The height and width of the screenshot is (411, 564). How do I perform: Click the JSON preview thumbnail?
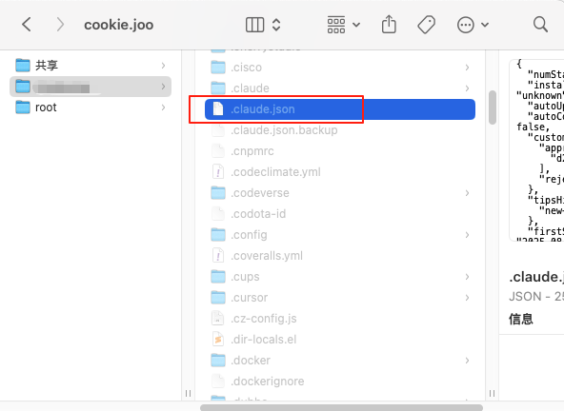(x=536, y=150)
